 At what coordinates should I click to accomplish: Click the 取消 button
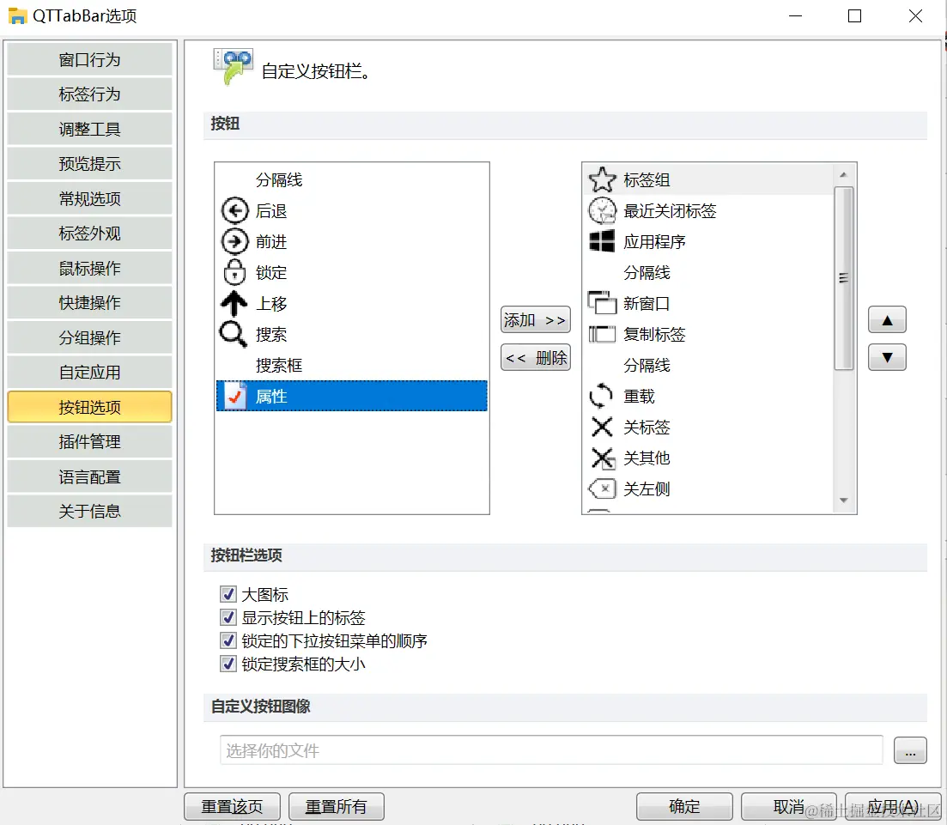788,806
